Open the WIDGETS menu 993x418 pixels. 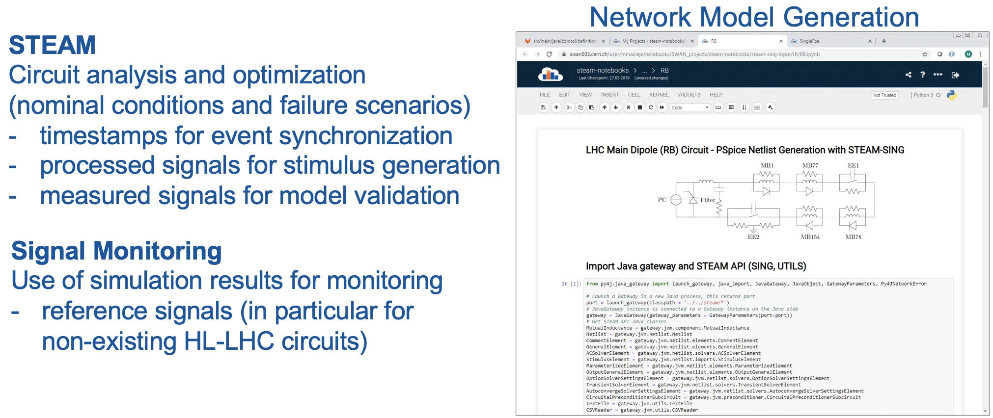(x=689, y=95)
